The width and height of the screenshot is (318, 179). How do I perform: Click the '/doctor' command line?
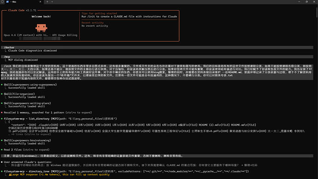pos(157,48)
